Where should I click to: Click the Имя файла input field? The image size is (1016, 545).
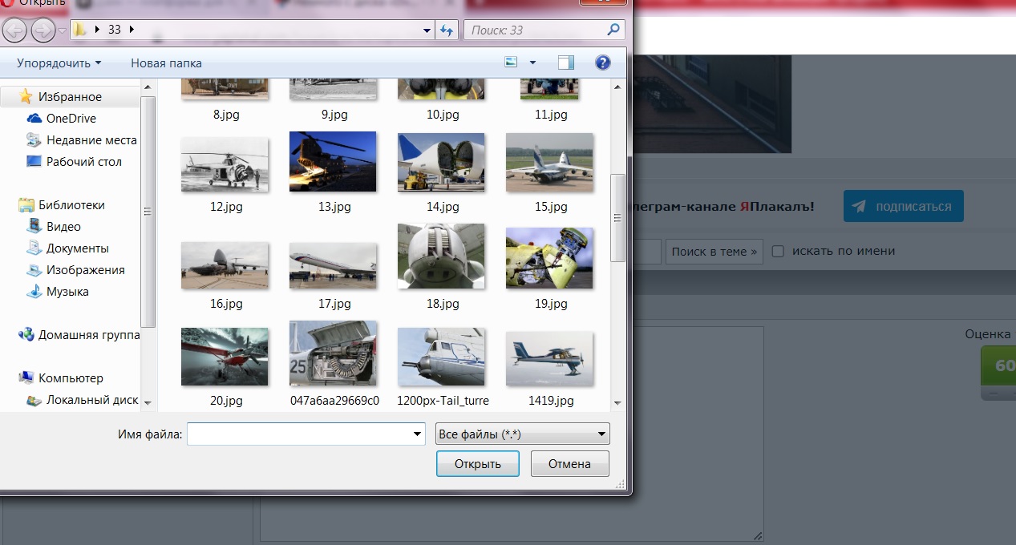[x=299, y=434]
